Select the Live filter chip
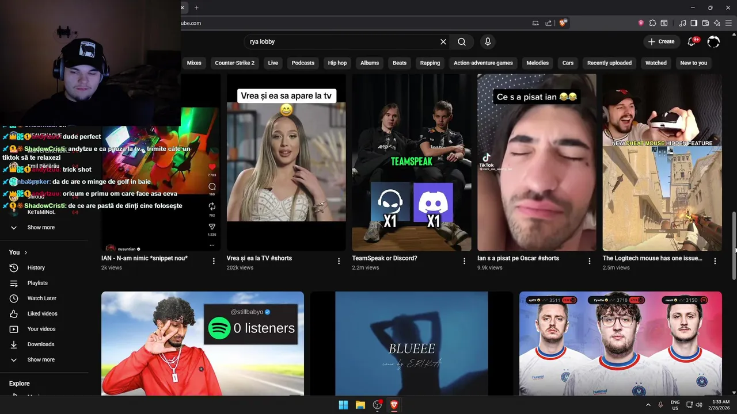The image size is (737, 414). click(273, 63)
